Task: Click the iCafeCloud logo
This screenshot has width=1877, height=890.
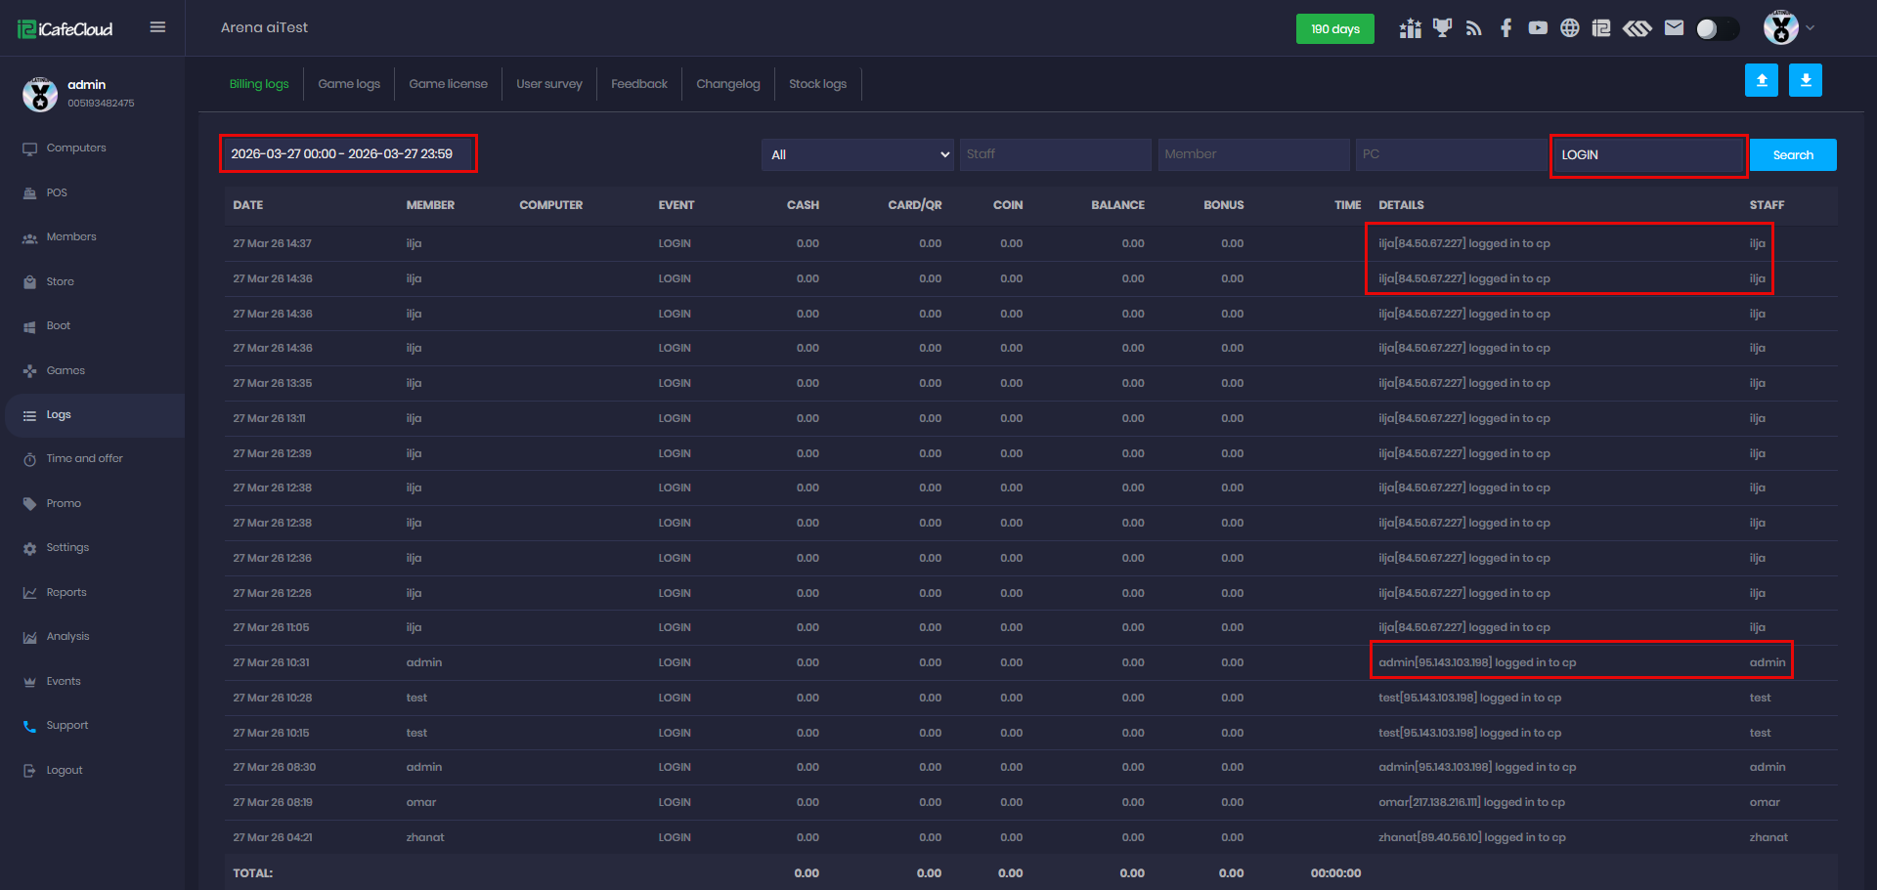Action: coord(65,28)
